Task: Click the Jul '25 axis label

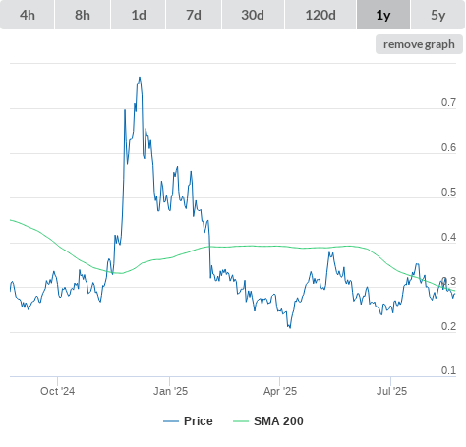Action: 391,391
